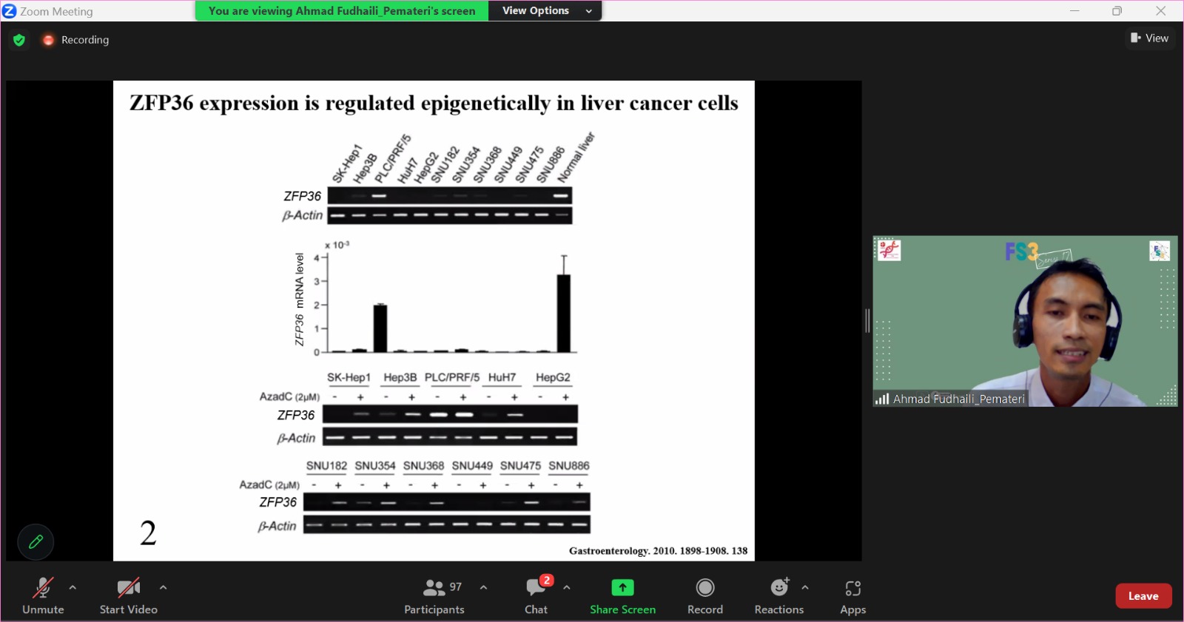Open the View Options dropdown
Screen dimensions: 1184x622
click(x=545, y=11)
